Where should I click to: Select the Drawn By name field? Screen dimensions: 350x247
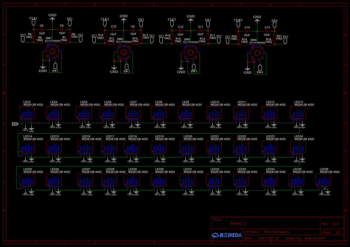pos(315,238)
